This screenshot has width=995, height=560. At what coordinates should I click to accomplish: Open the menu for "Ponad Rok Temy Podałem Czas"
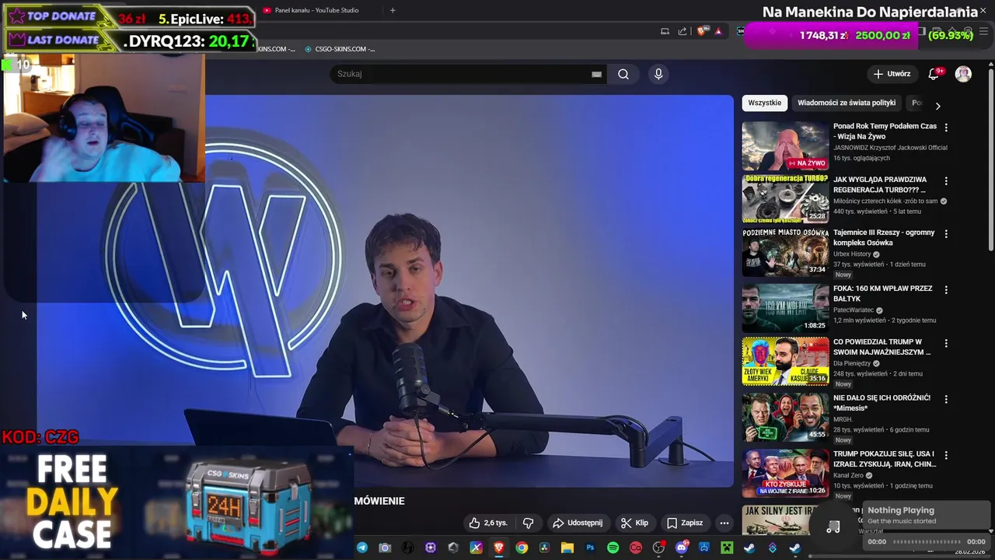(x=946, y=127)
